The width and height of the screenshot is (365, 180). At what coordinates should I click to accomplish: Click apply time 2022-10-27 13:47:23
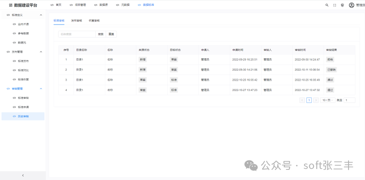click(245, 90)
